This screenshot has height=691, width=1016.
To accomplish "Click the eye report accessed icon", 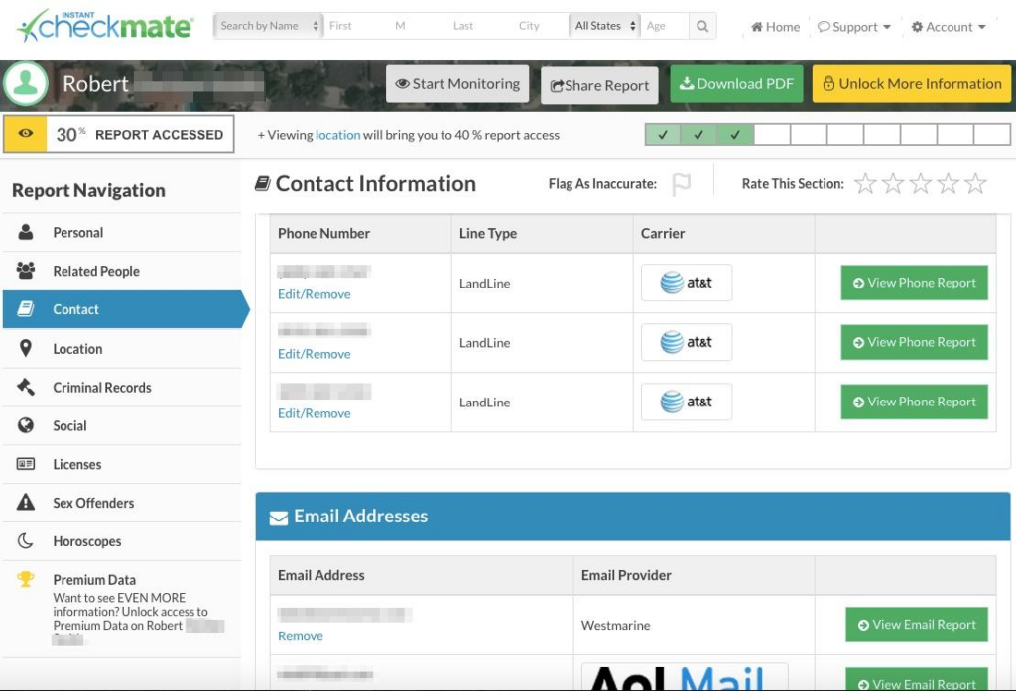I will 26,134.
